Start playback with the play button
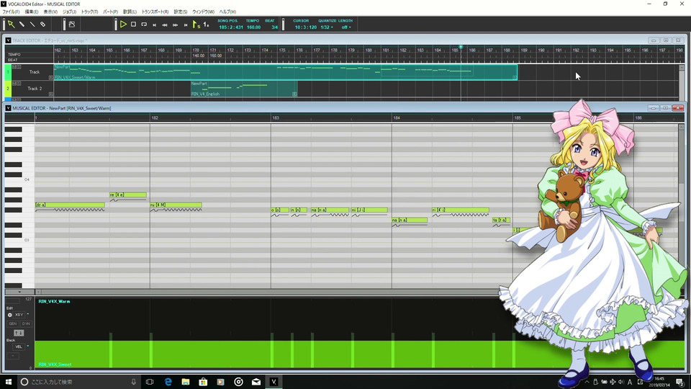 point(123,24)
